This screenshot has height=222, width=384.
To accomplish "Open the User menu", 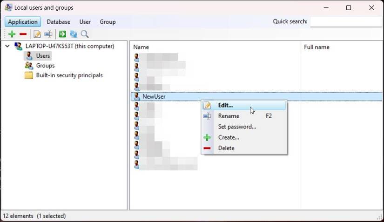I will point(85,22).
